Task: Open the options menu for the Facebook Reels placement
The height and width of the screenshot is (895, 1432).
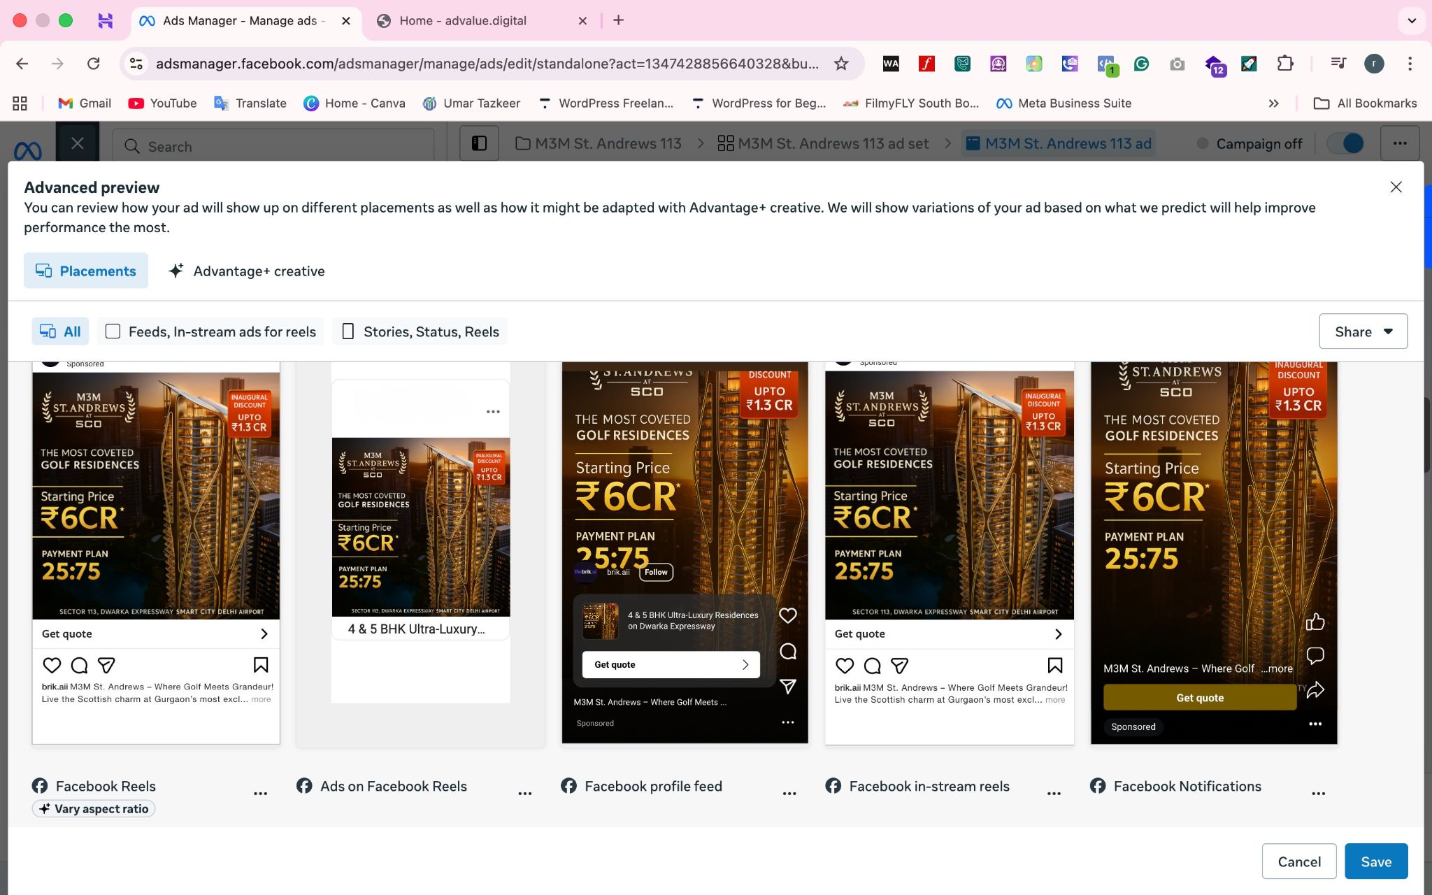Action: click(260, 793)
